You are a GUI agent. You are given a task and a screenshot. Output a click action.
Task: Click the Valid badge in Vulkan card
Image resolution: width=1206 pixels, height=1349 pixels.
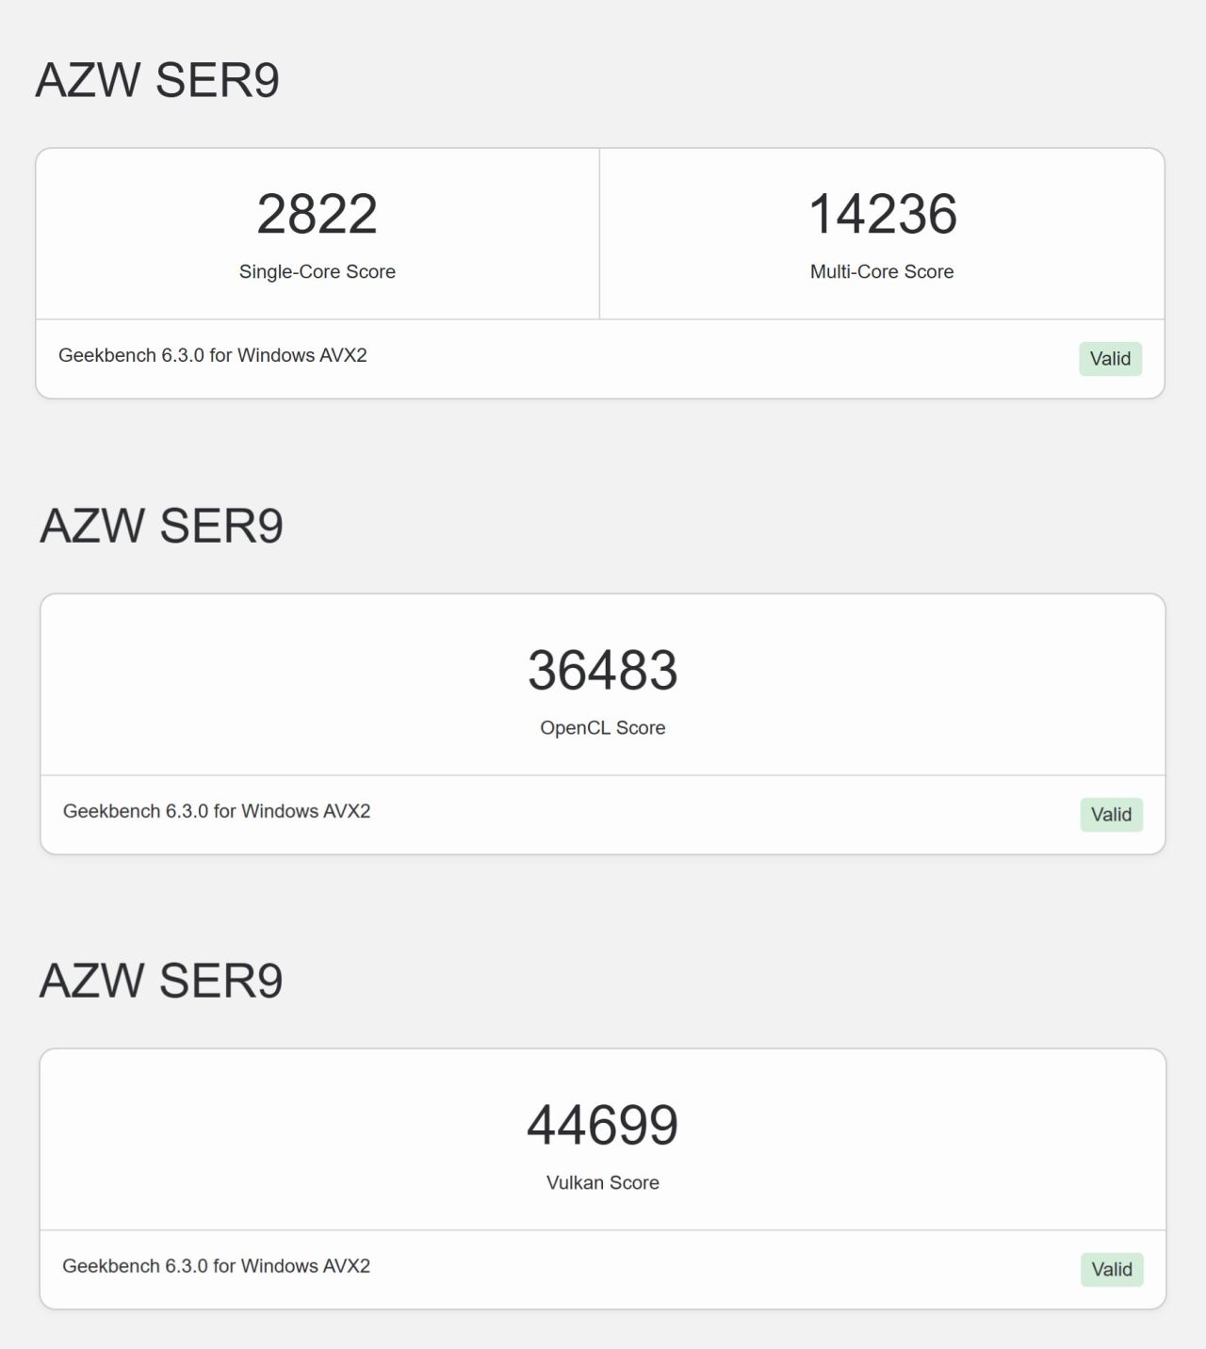click(1111, 1270)
